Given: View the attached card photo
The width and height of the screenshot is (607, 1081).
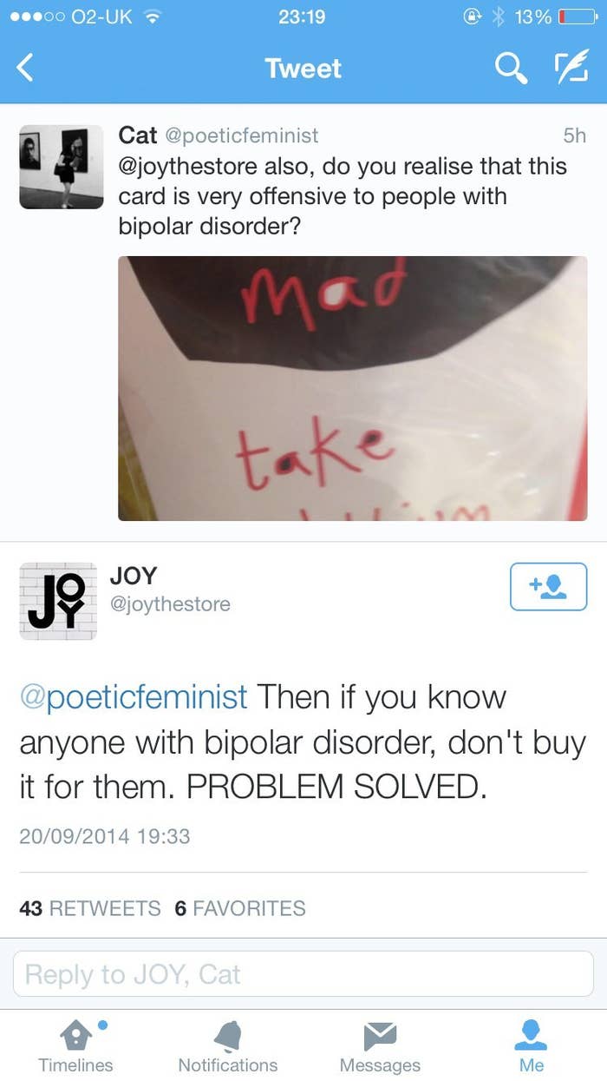Looking at the screenshot, I should pos(353,388).
